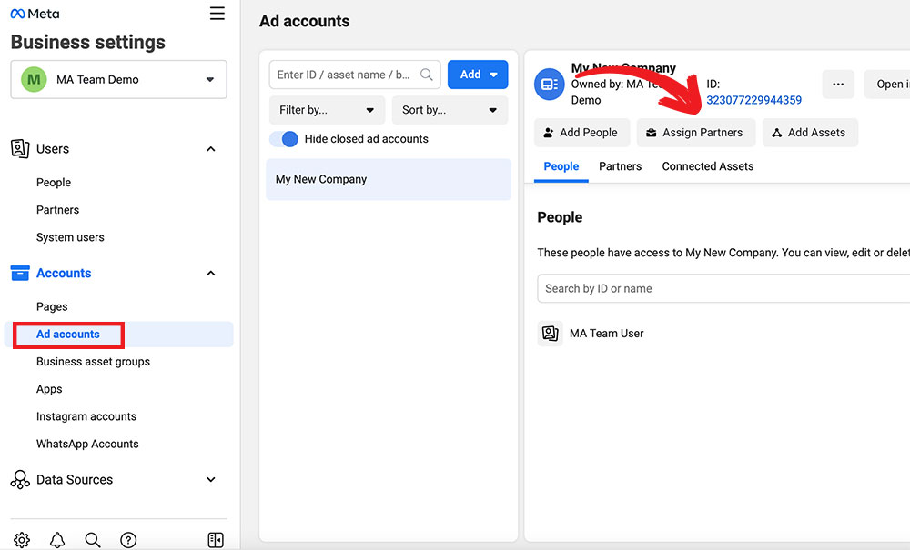Screen dimensions: 910x550
Task: Open the Filter by dropdown
Action: tap(327, 110)
